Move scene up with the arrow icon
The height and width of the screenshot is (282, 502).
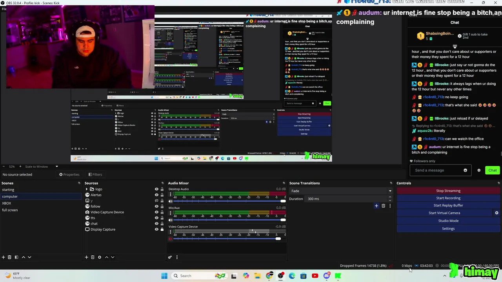(x=23, y=257)
